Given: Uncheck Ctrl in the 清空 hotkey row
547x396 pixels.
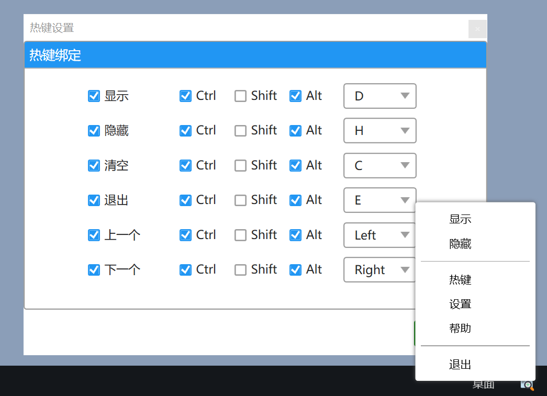Looking at the screenshot, I should click(185, 165).
